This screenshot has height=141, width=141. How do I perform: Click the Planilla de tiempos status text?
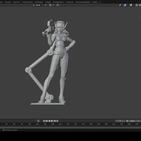11,130
